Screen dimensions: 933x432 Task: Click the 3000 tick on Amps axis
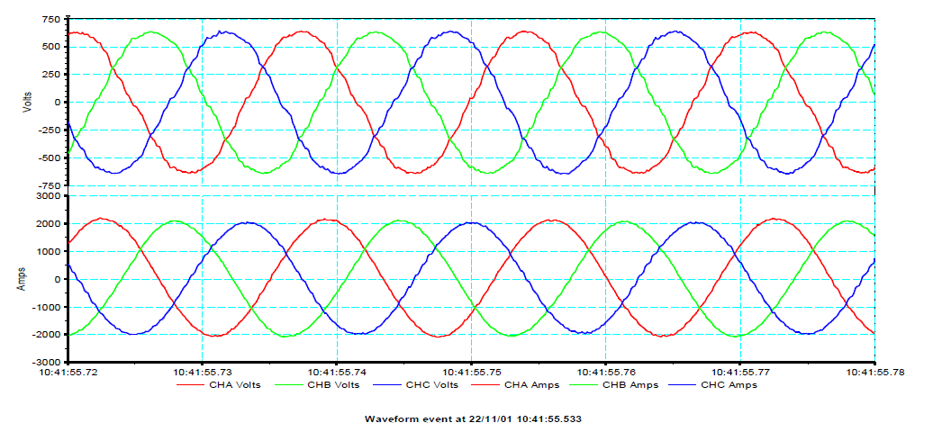(50, 196)
